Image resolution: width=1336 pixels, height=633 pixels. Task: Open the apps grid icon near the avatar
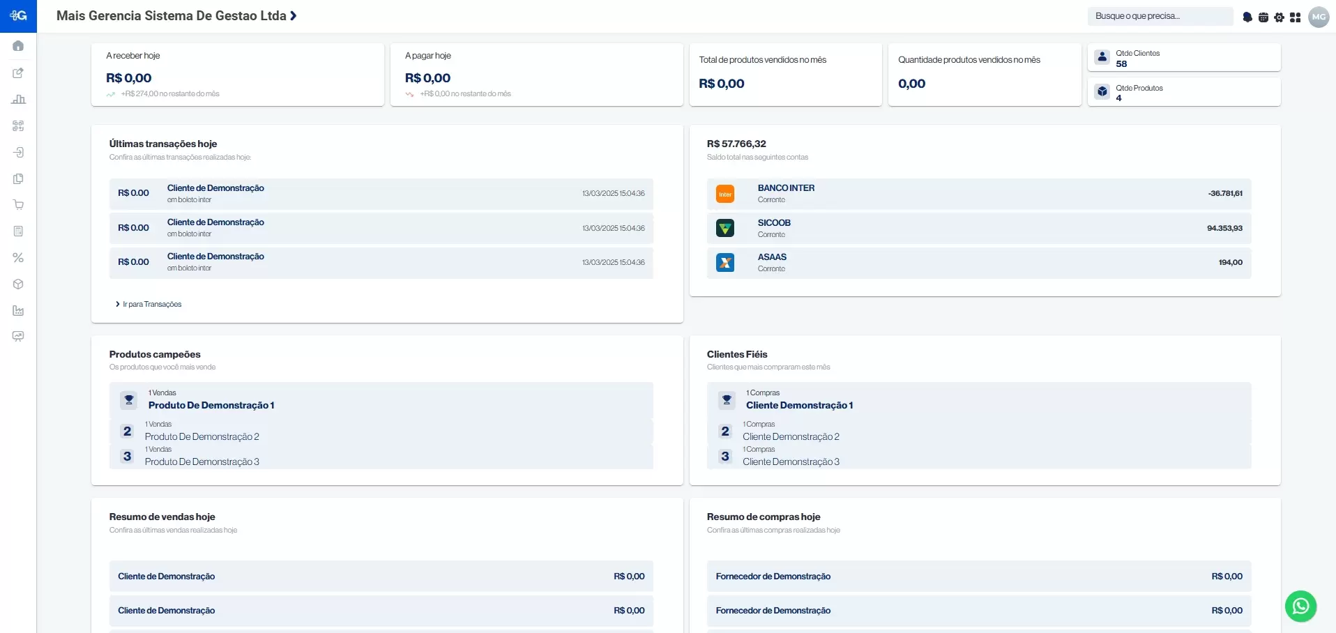(x=1296, y=17)
